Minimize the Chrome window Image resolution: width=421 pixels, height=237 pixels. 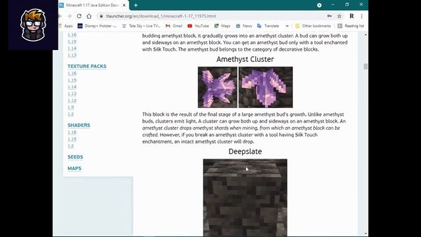point(333,5)
